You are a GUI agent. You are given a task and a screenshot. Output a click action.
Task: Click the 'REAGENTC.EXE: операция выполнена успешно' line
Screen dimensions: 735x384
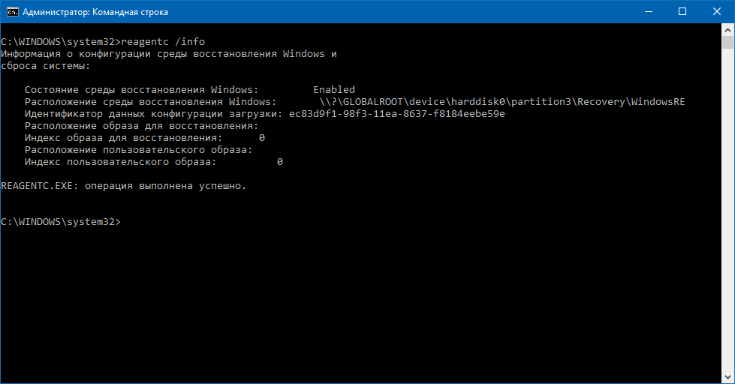pyautogui.click(x=124, y=186)
